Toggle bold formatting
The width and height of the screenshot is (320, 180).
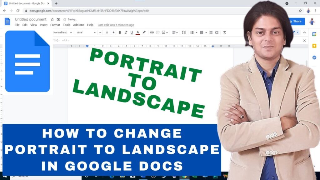click(x=120, y=32)
